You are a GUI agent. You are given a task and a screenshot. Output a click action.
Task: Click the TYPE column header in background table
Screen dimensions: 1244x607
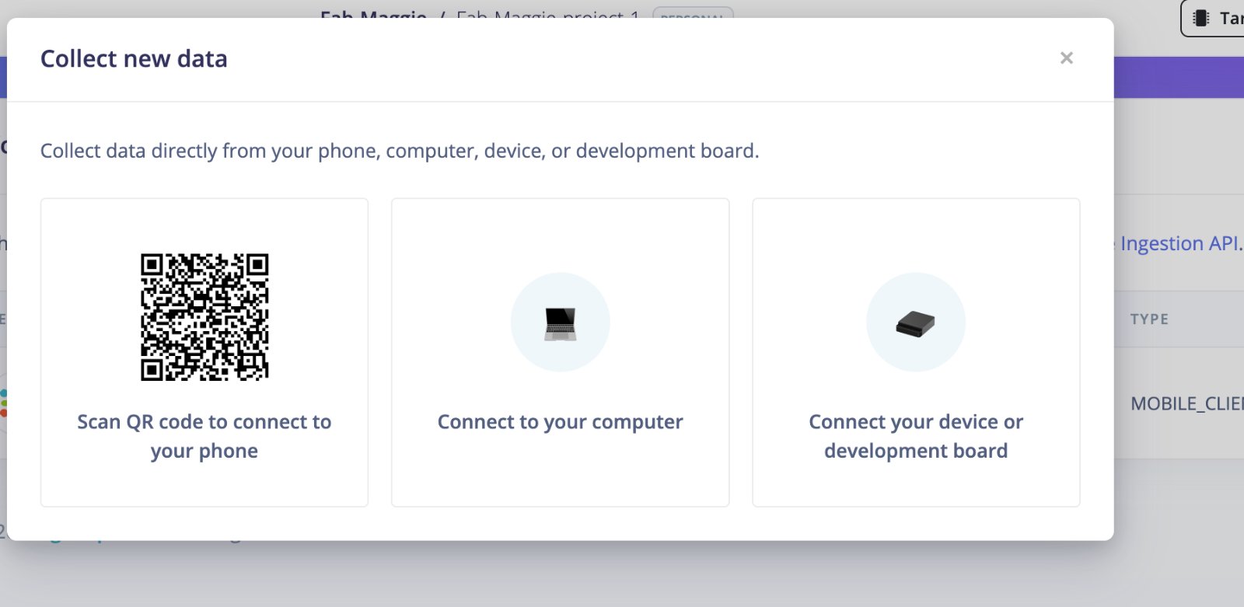1149,319
